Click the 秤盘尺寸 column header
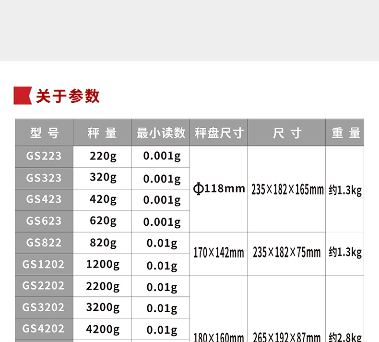 pyautogui.click(x=219, y=133)
